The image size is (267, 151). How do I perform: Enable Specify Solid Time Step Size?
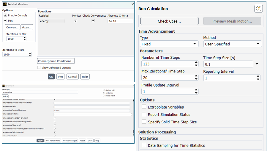point(144,122)
